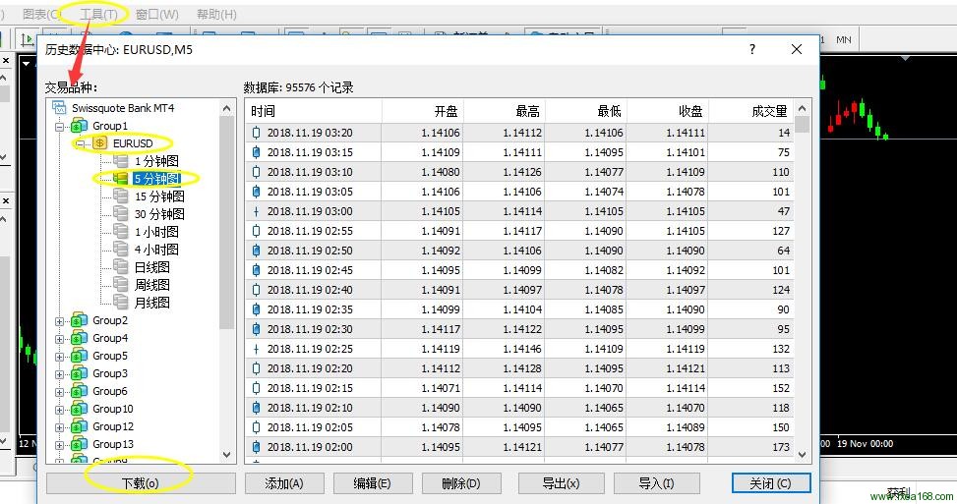Click the 15 分钟图 timeframe icon
957x504 pixels.
(121, 196)
